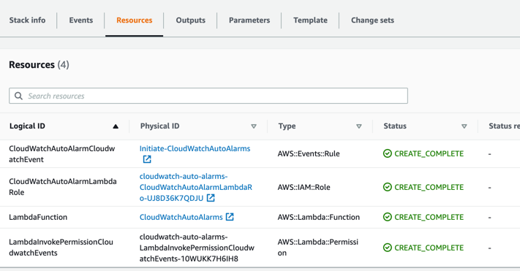Click the 10WUKK7H6IH8 permission physical ID text
The image size is (520, 271).
point(197,248)
